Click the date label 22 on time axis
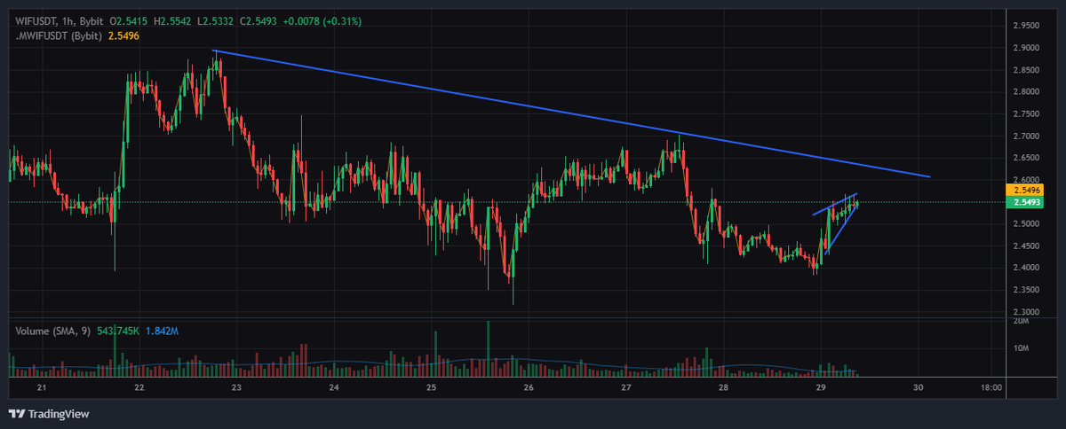 pyautogui.click(x=139, y=388)
